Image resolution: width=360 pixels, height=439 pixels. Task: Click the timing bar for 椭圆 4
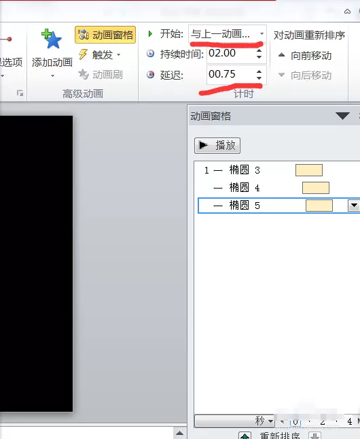[x=316, y=188]
